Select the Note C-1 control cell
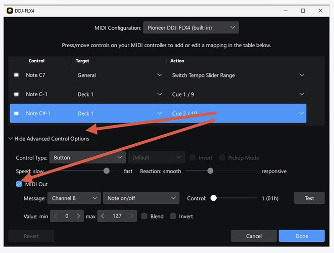Screen dimensions: 334x253 click(x=36, y=94)
